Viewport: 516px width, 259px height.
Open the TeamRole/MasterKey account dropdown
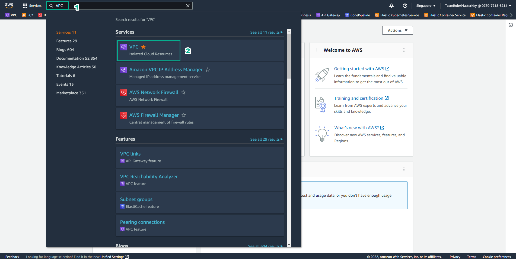pyautogui.click(x=477, y=5)
